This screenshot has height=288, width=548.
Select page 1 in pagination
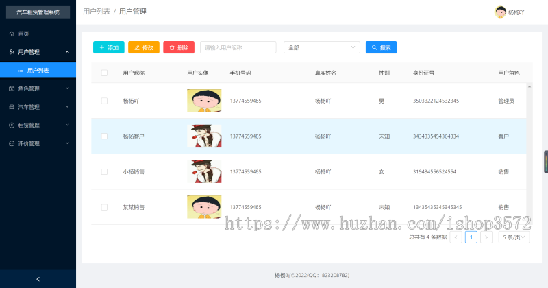[471, 237]
